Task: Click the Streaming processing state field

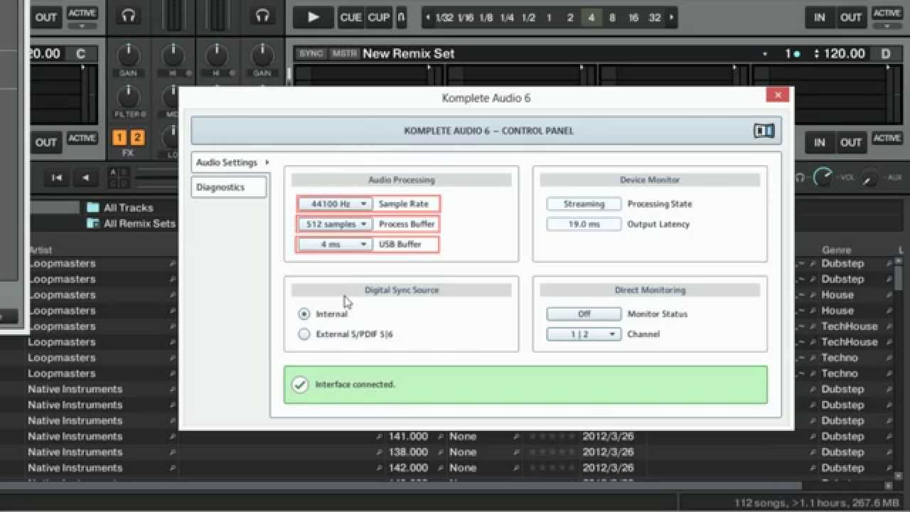Action: click(584, 204)
